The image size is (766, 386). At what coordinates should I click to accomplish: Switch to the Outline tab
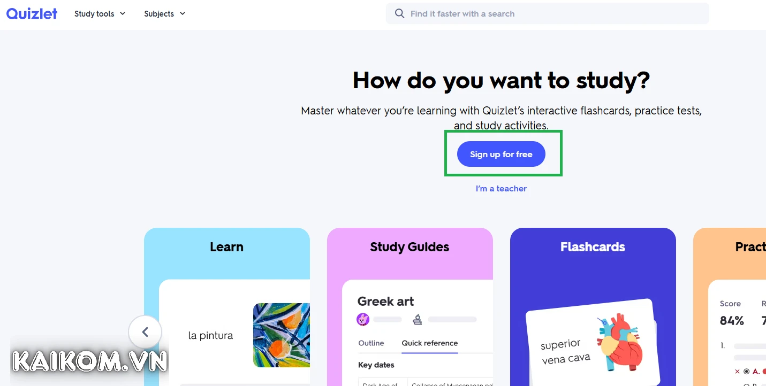[x=371, y=343]
